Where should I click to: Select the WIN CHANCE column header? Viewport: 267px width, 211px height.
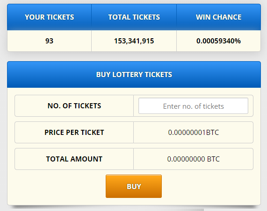(219, 17)
